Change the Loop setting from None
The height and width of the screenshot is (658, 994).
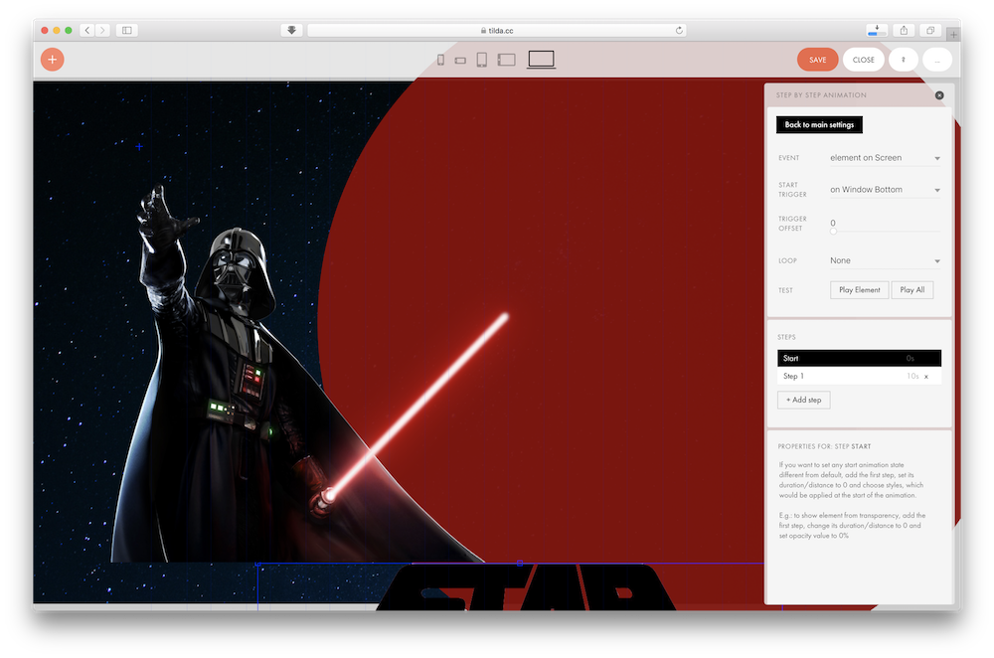[885, 259]
